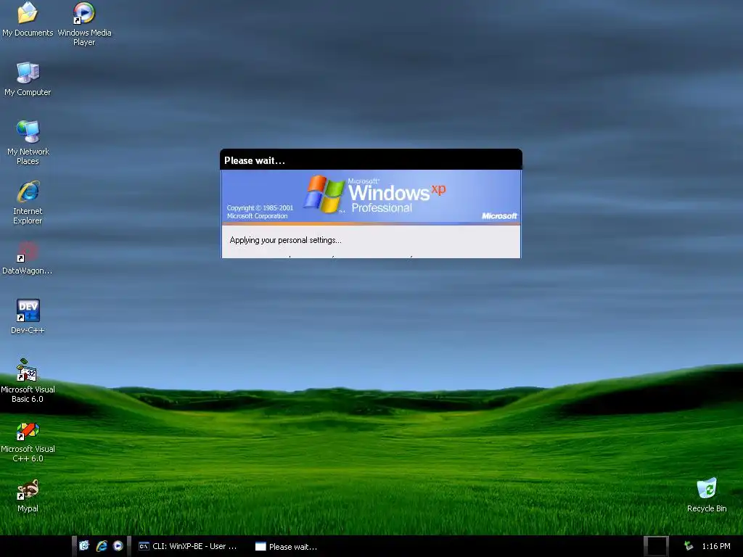The width and height of the screenshot is (743, 557).
Task: Switch to CLI: WinXP-BE taskbar button
Action: tap(188, 546)
